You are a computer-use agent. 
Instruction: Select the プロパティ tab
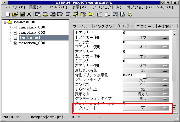(125, 26)
